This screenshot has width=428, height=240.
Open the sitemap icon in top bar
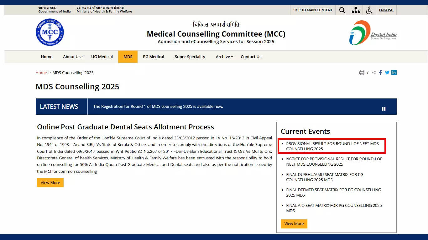tap(356, 10)
